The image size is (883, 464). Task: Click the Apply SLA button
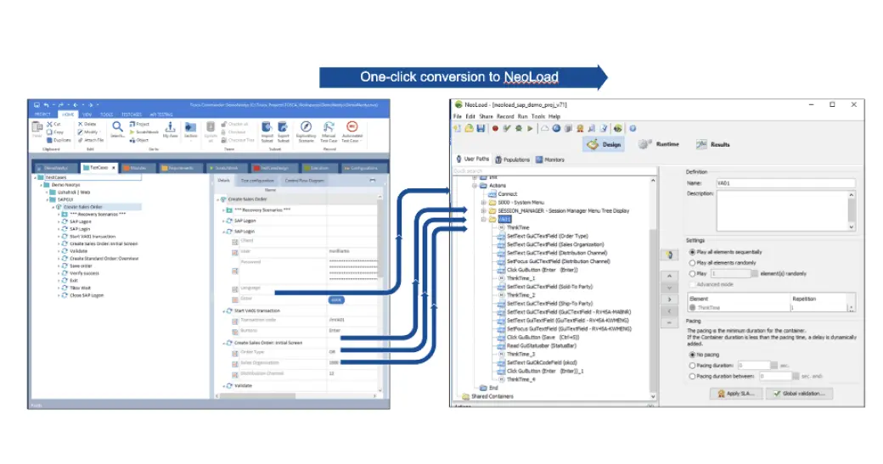[x=734, y=394]
